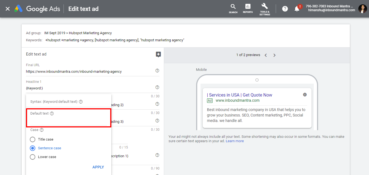This screenshot has width=369, height=175.
Task: Click the '0 / 15' character counter
Action: click(x=124, y=147)
